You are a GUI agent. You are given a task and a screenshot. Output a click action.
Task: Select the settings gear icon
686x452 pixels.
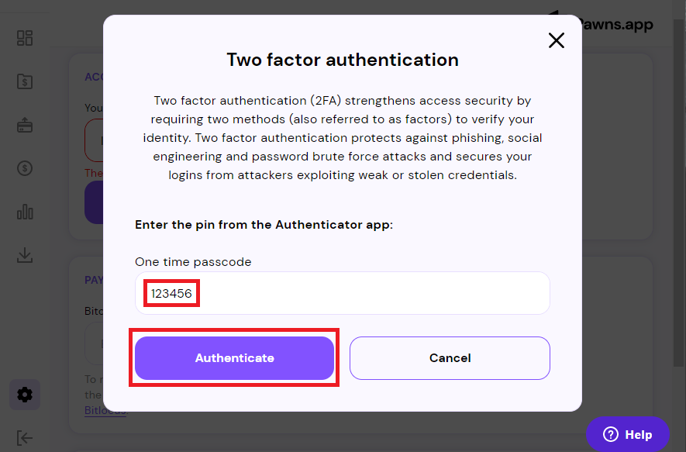25,395
